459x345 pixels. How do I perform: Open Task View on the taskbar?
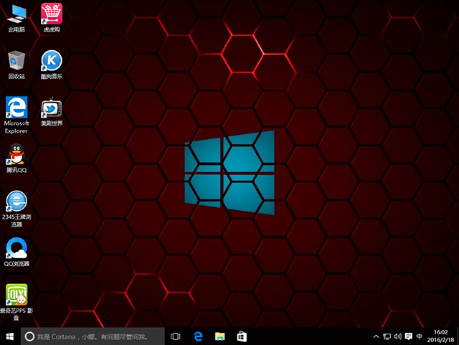(x=175, y=336)
